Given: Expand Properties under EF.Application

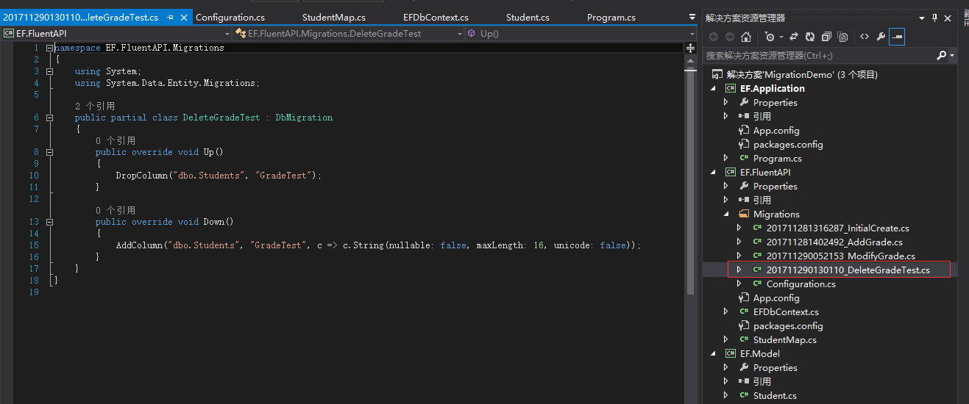Looking at the screenshot, I should click(x=725, y=103).
